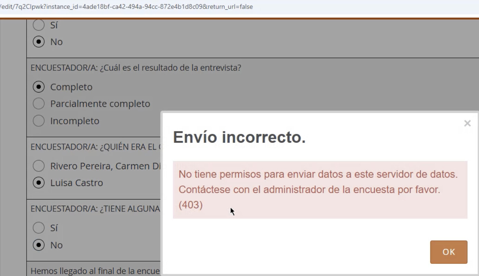Select 'No' under the '¿TIENE ALGUNA' question

(x=39, y=245)
